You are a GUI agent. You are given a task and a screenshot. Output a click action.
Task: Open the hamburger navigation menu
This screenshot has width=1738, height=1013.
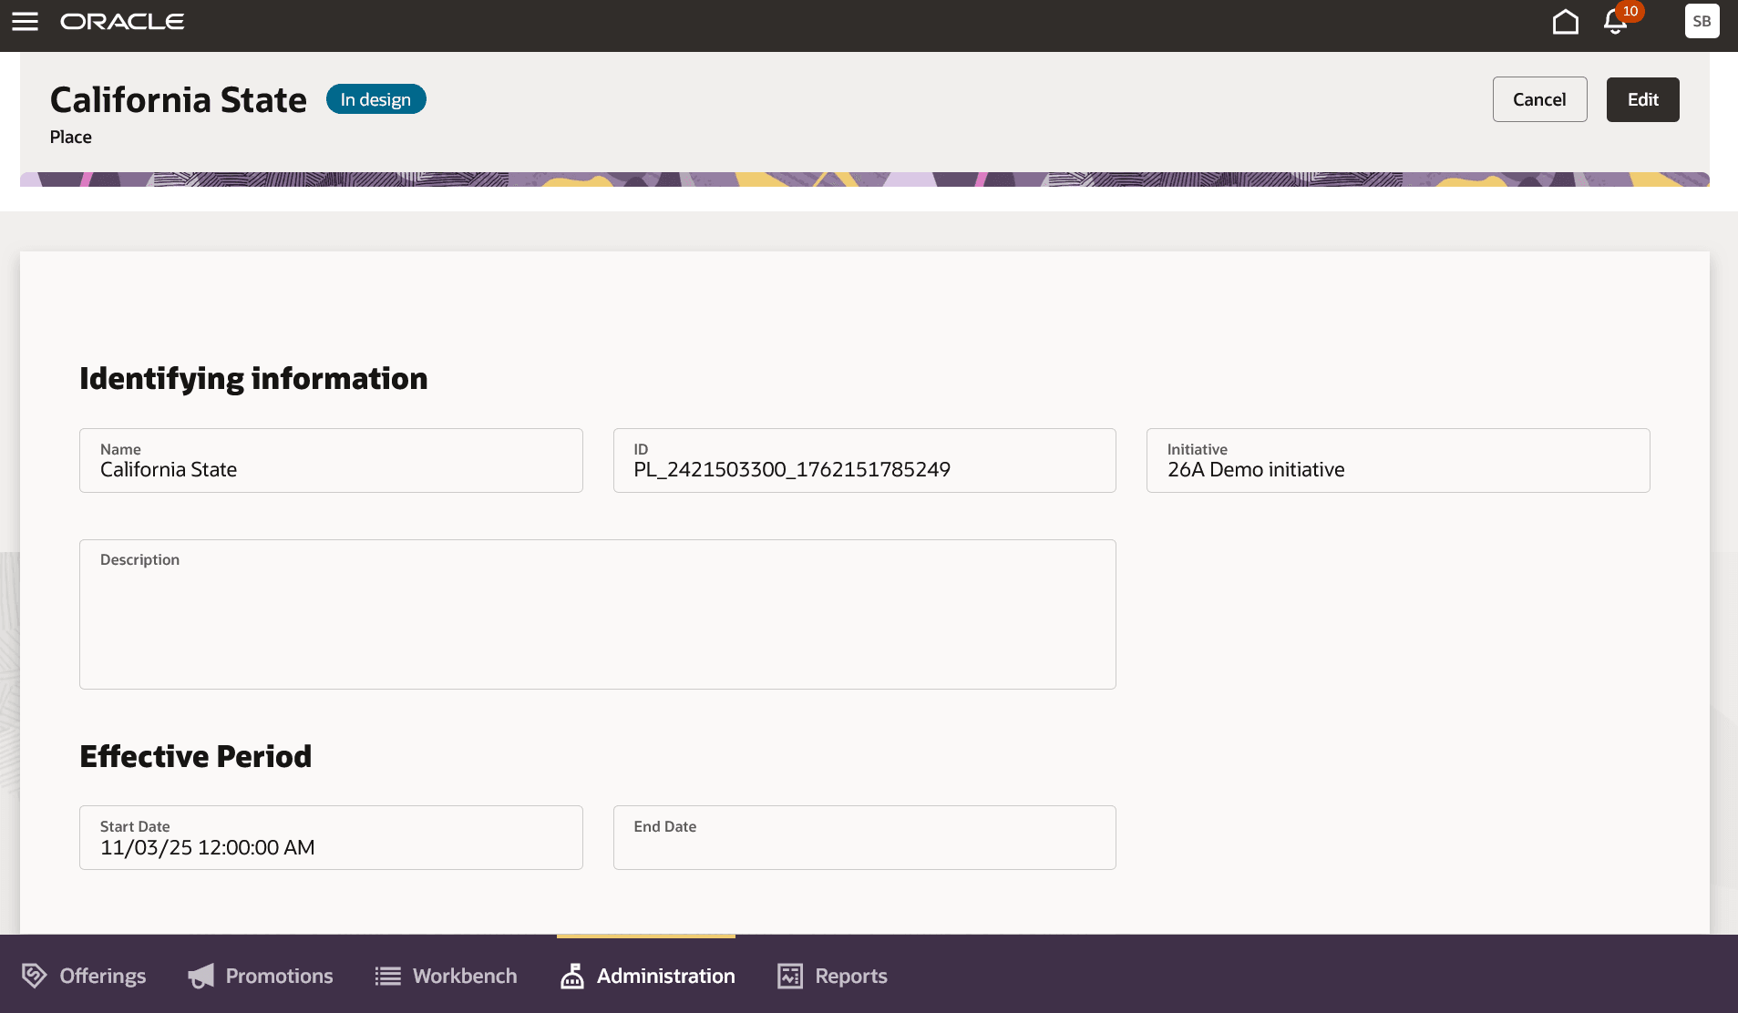click(25, 23)
